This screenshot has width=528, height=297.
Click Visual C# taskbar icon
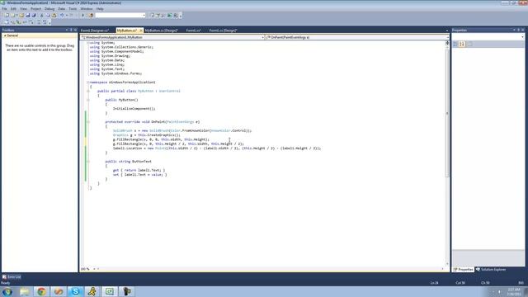(110, 291)
